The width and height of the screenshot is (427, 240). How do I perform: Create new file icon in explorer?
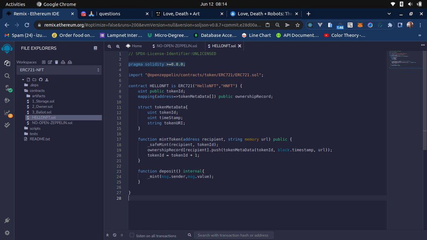29,80
